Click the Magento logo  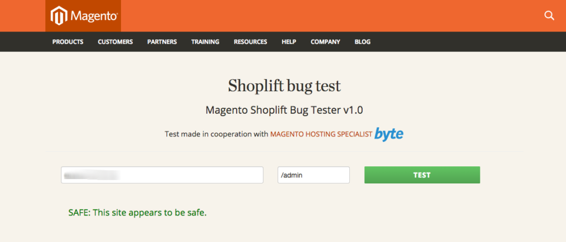[84, 16]
